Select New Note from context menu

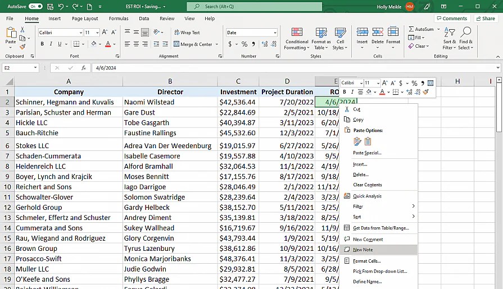pos(379,250)
